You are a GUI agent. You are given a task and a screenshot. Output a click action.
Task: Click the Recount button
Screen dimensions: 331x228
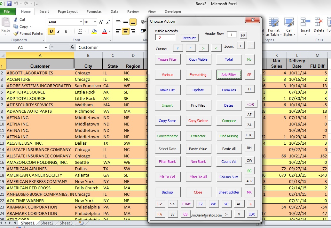pos(189,38)
